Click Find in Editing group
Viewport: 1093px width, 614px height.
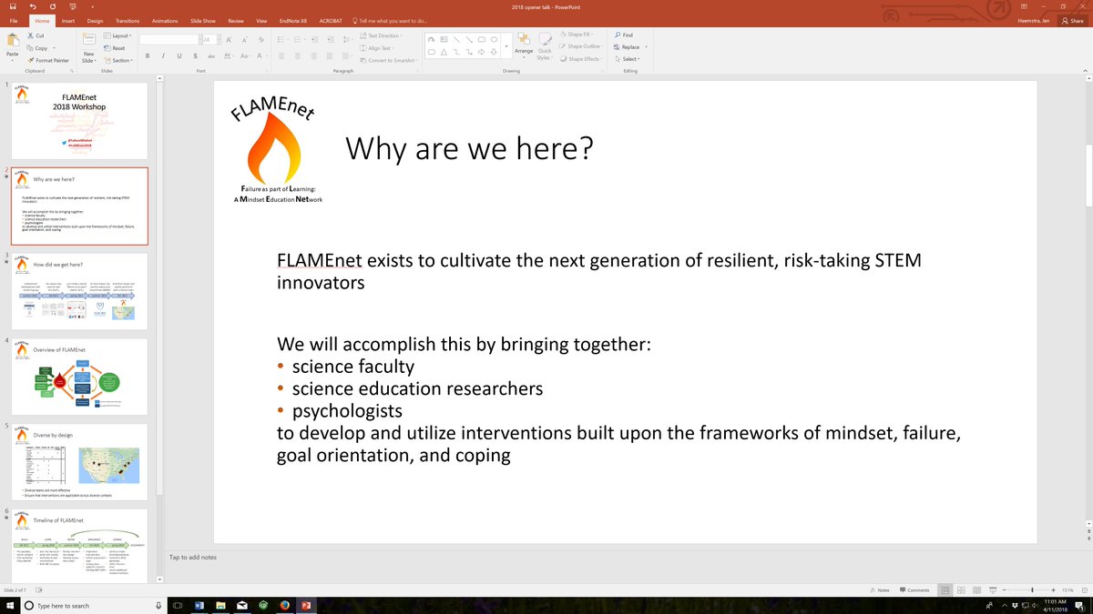[x=624, y=35]
